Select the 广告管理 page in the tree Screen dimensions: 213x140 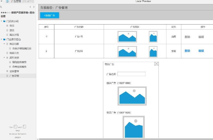coord(14,76)
